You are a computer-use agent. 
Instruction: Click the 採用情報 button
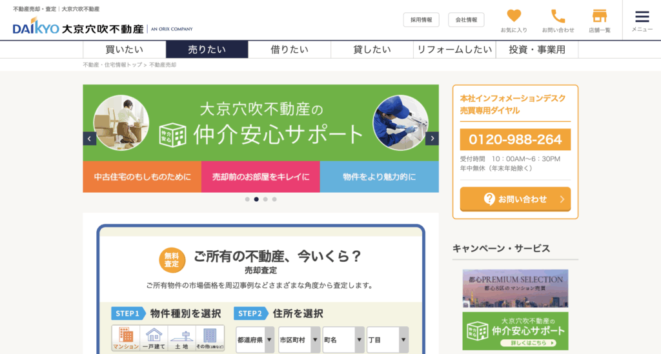pos(421,20)
